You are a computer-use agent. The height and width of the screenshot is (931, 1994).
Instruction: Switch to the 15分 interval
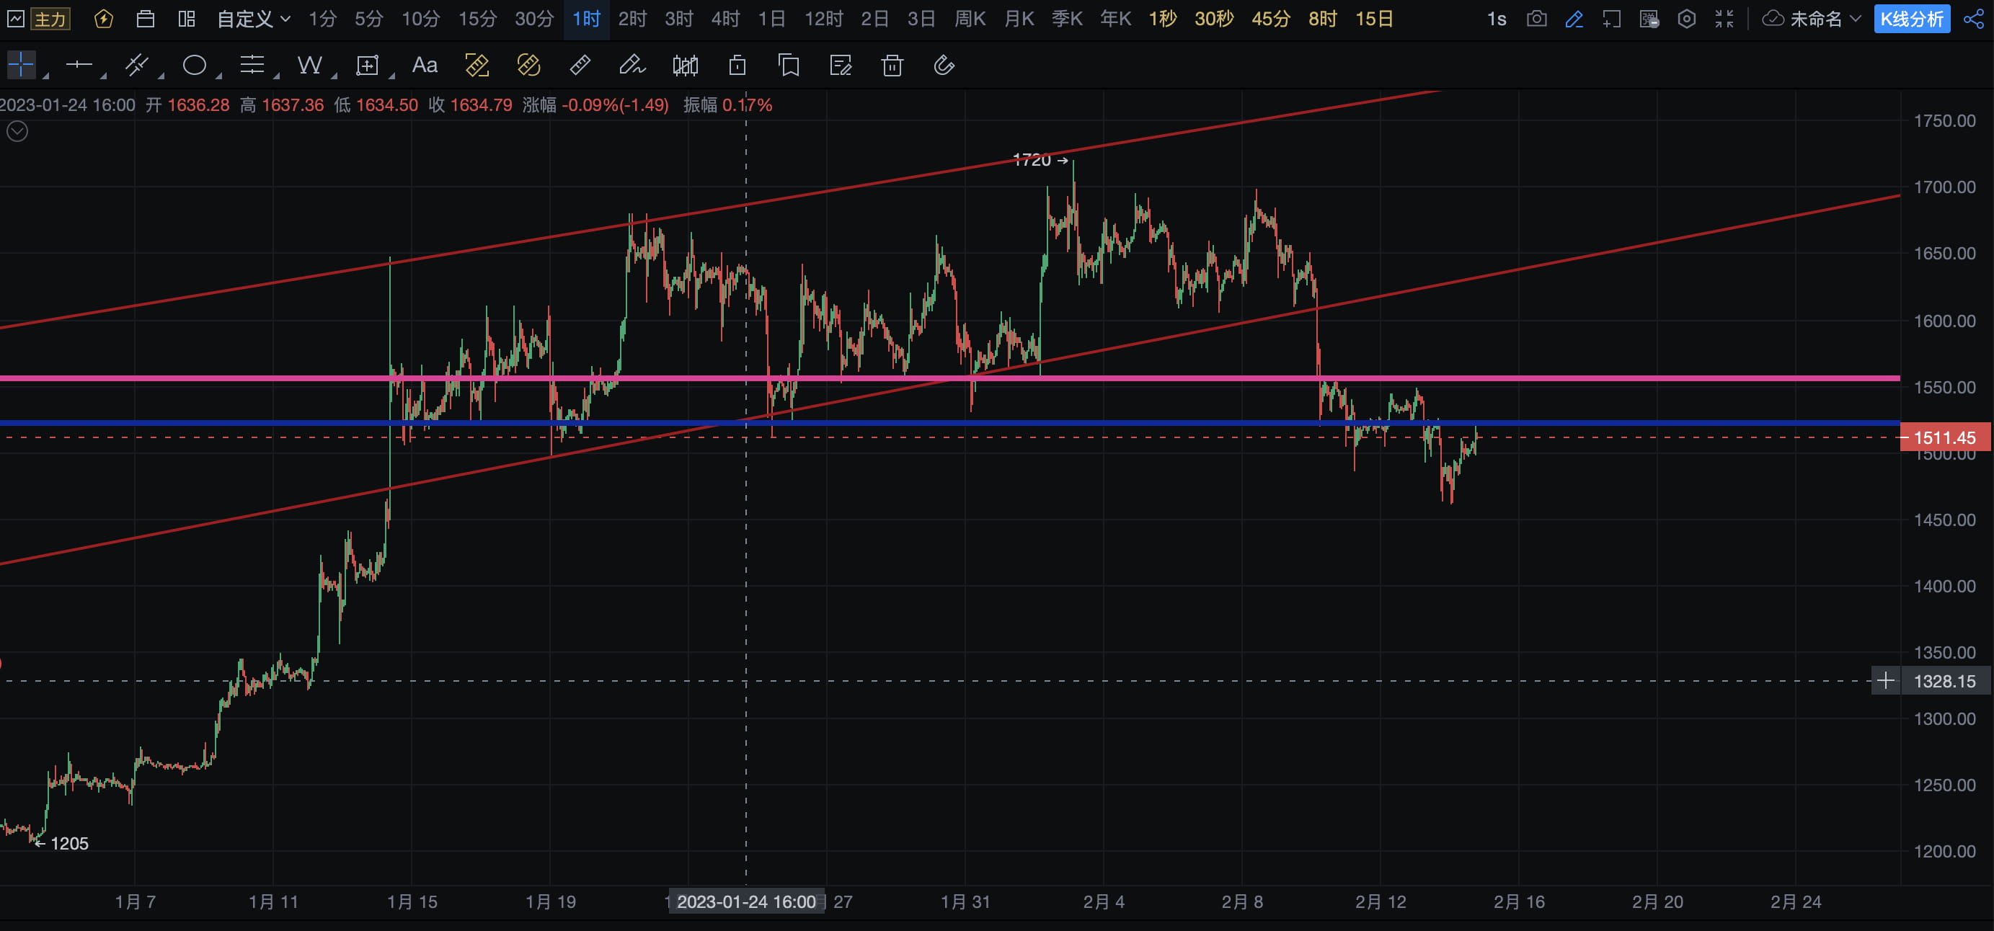pyautogui.click(x=477, y=19)
